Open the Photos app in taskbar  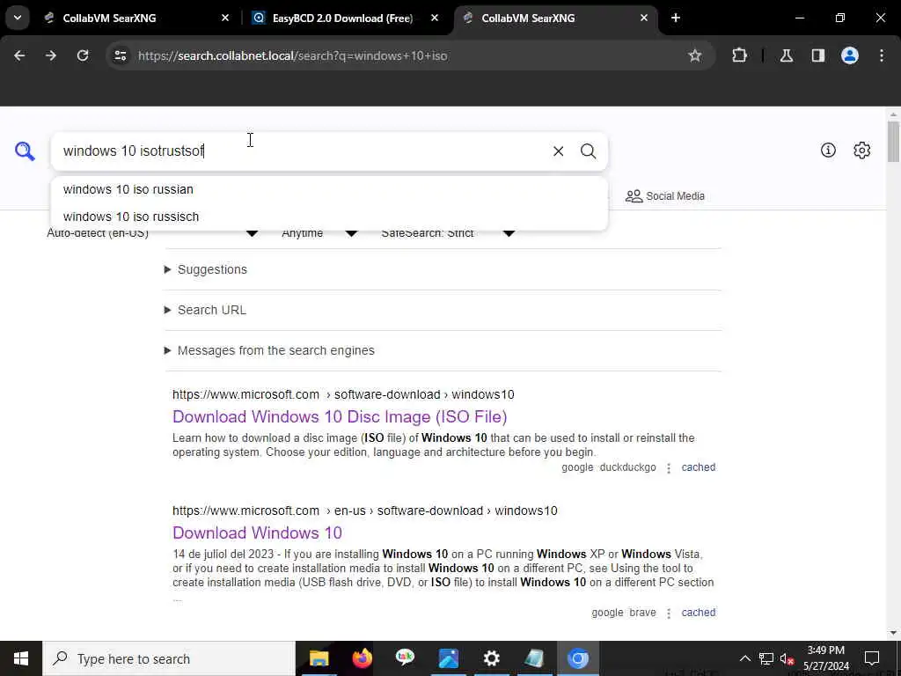(448, 658)
